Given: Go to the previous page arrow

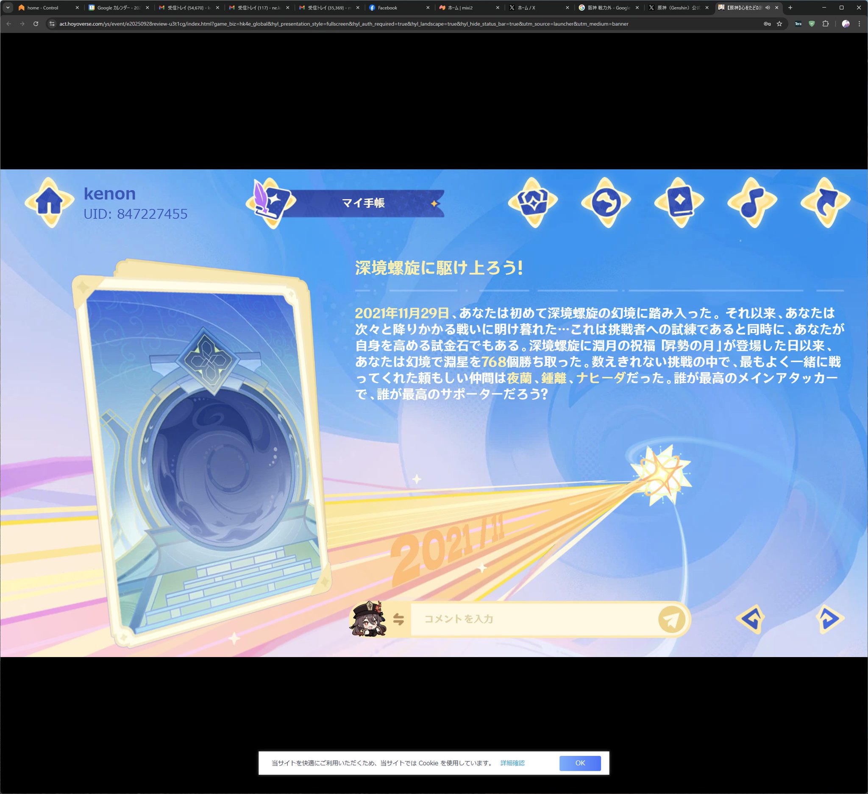Looking at the screenshot, I should [x=751, y=619].
